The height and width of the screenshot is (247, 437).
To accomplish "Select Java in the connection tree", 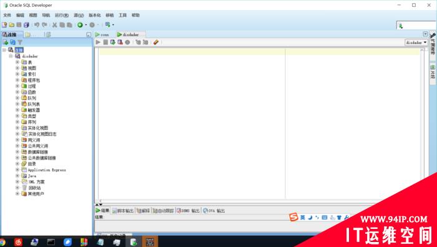I will pyautogui.click(x=32, y=176).
